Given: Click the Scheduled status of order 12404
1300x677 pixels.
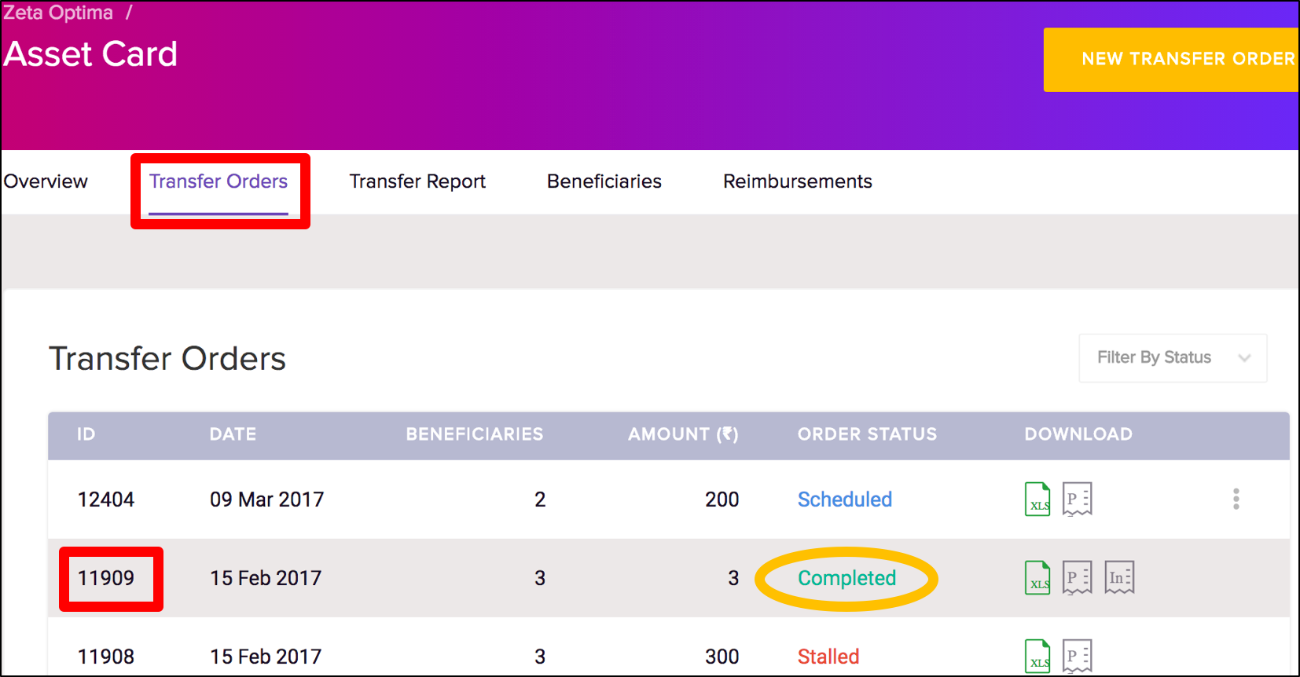Looking at the screenshot, I should point(844,500).
